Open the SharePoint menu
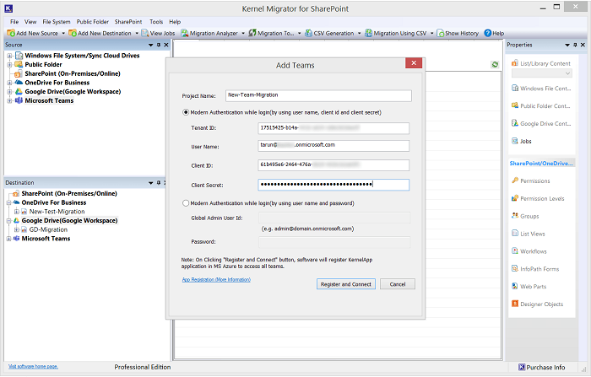Image resolution: width=591 pixels, height=377 pixels. tap(128, 22)
